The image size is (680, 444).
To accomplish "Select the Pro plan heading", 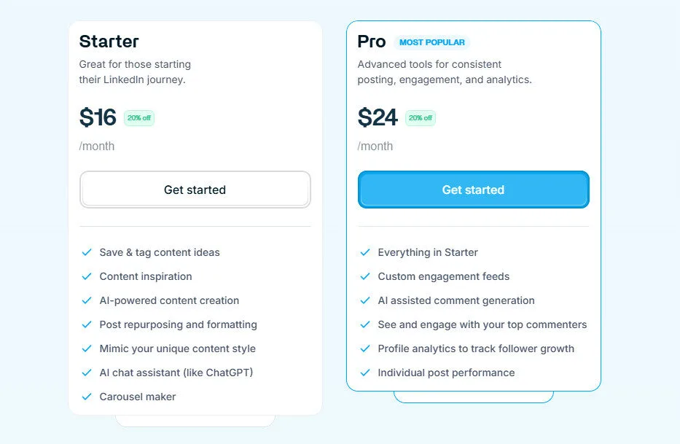I will [x=371, y=42].
